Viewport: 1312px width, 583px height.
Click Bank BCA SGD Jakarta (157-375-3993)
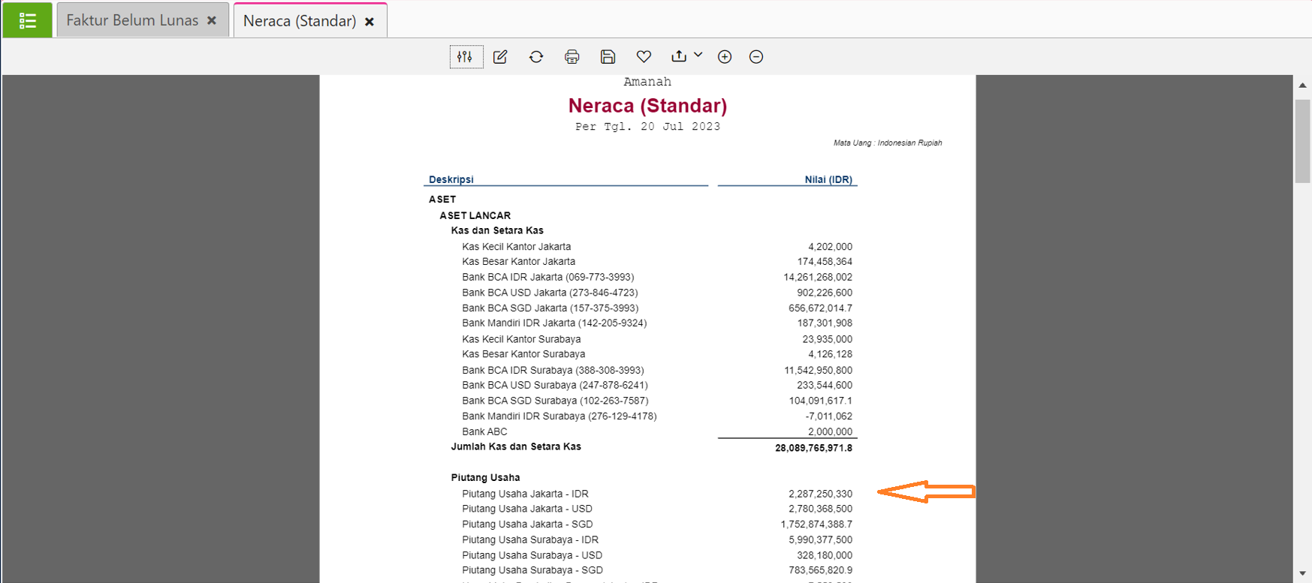550,308
